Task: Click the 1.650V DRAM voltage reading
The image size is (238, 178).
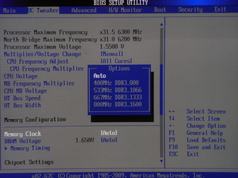Action: tap(85, 140)
